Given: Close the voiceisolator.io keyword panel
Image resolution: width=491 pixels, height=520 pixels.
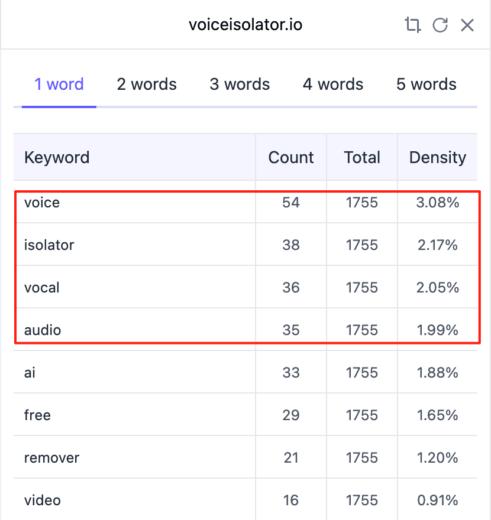Looking at the screenshot, I should pyautogui.click(x=467, y=25).
